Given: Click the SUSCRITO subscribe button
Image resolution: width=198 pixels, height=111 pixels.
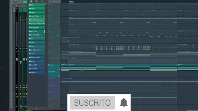Looking at the screenshot, I should [x=92, y=103].
